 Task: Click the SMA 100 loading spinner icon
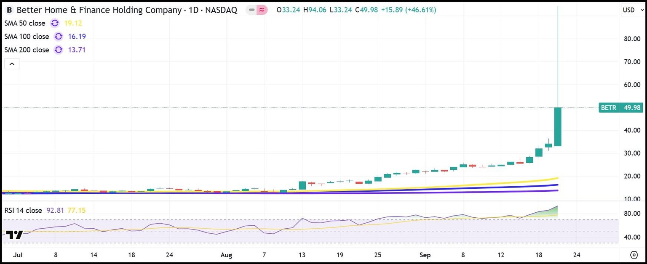(59, 37)
